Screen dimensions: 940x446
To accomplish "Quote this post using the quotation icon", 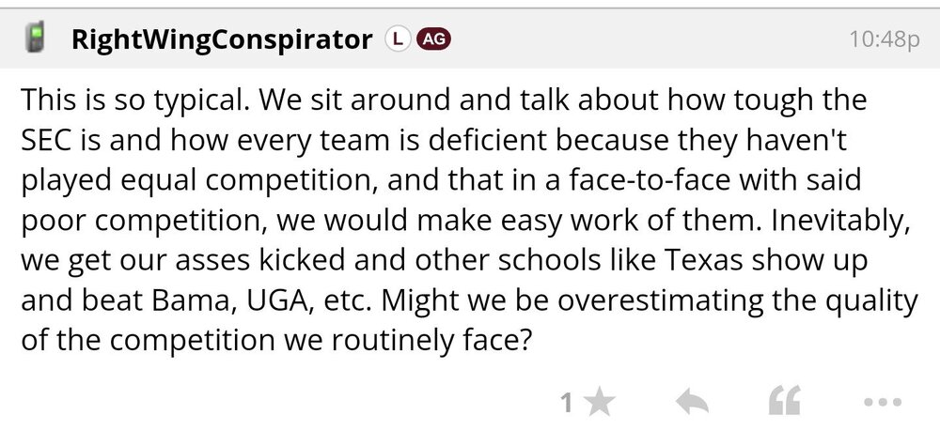I will (783, 404).
